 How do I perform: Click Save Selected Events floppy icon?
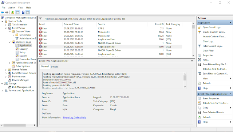(200, 112)
